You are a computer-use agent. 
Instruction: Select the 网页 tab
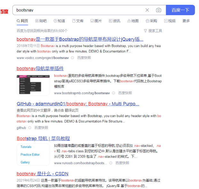tap(22, 21)
